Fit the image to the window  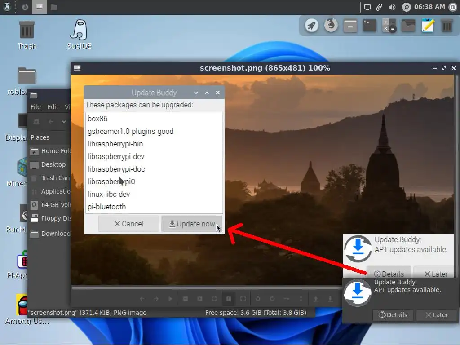(x=214, y=299)
